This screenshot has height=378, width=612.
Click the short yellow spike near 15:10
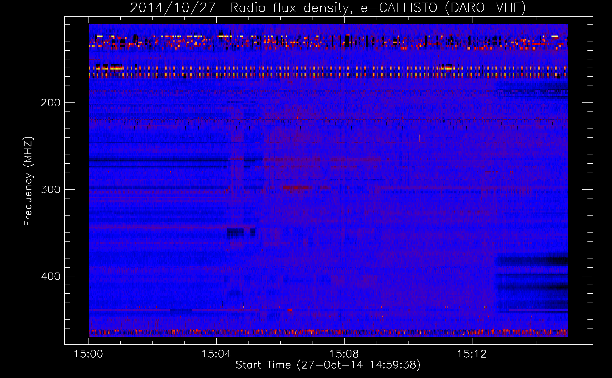[x=419, y=138]
